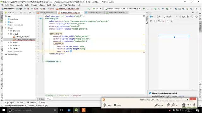The image size is (202, 113).
Task: Open the Logcat tool window
Action: coord(9,103)
